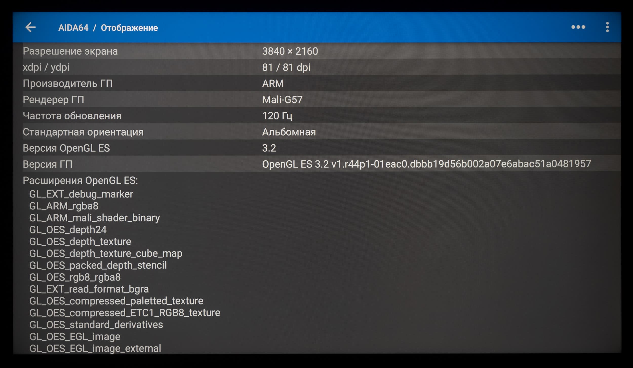Click the Производитель ГП row

pyautogui.click(x=68, y=83)
